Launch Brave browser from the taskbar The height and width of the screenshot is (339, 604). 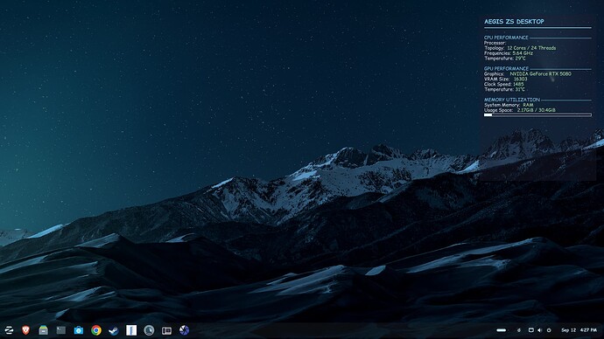click(x=25, y=330)
